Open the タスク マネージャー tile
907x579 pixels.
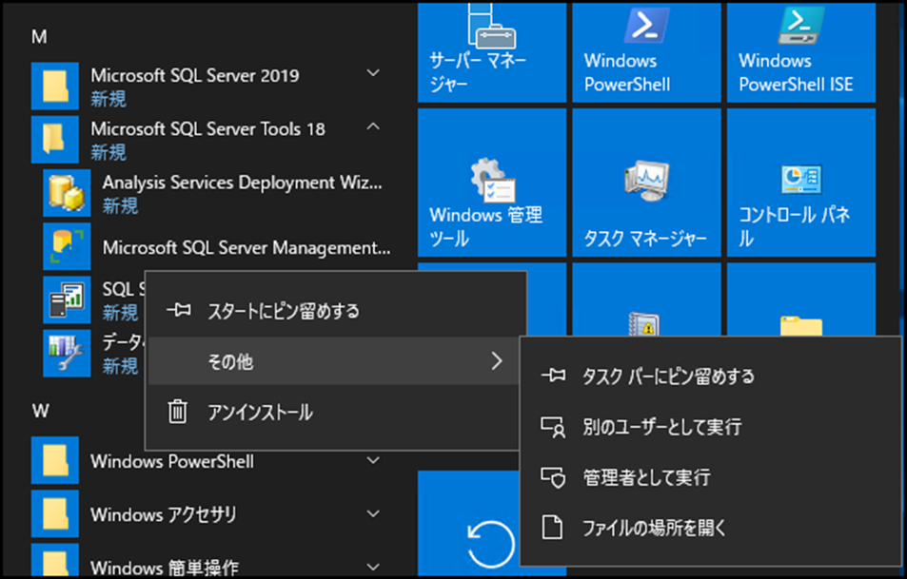pyautogui.click(x=646, y=183)
